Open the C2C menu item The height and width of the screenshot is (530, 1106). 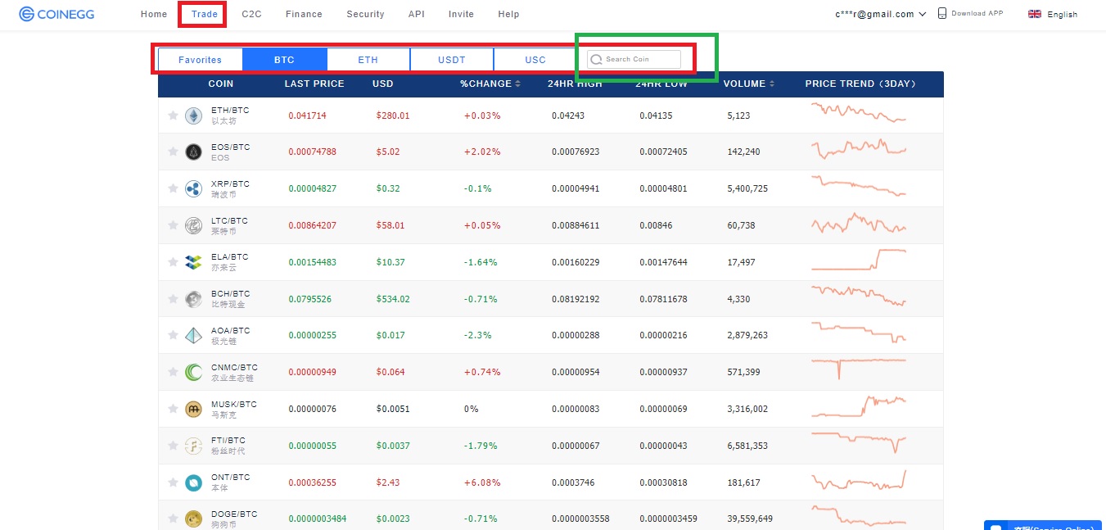coord(252,14)
